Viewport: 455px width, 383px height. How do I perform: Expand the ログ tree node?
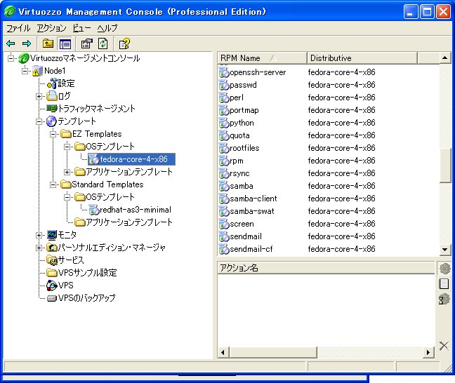[x=39, y=96]
